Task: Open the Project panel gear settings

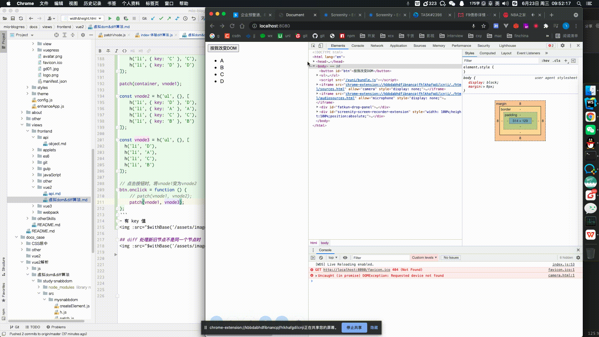Action: coord(83,35)
